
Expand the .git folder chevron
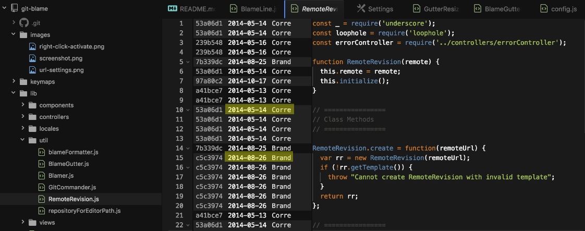click(14, 23)
